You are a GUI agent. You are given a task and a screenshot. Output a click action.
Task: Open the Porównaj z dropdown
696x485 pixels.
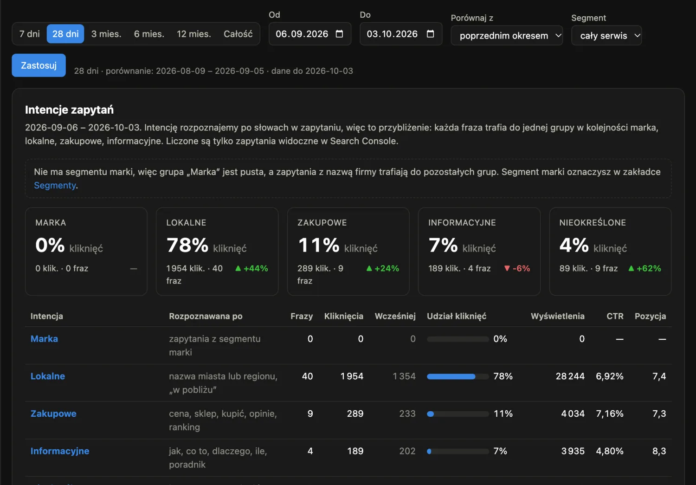tap(507, 35)
